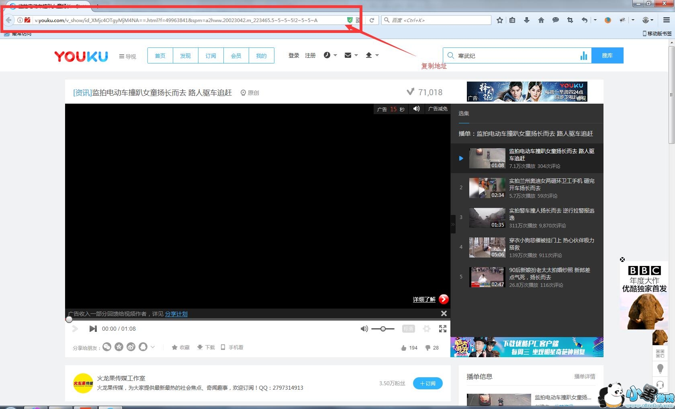Open the browser hamburger menu

(667, 20)
